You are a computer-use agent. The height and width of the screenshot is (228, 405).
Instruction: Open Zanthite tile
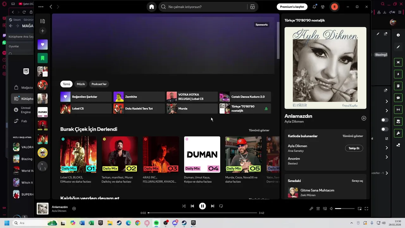coord(139,97)
